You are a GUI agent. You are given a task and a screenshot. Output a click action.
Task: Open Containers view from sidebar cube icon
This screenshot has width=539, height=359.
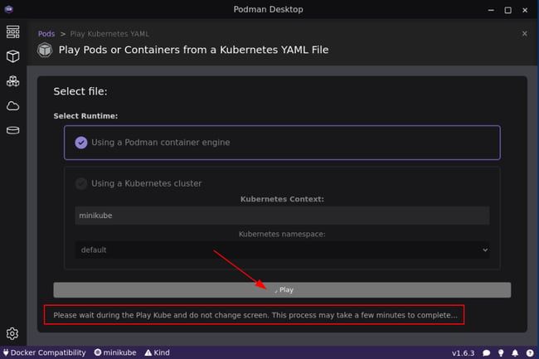point(12,56)
